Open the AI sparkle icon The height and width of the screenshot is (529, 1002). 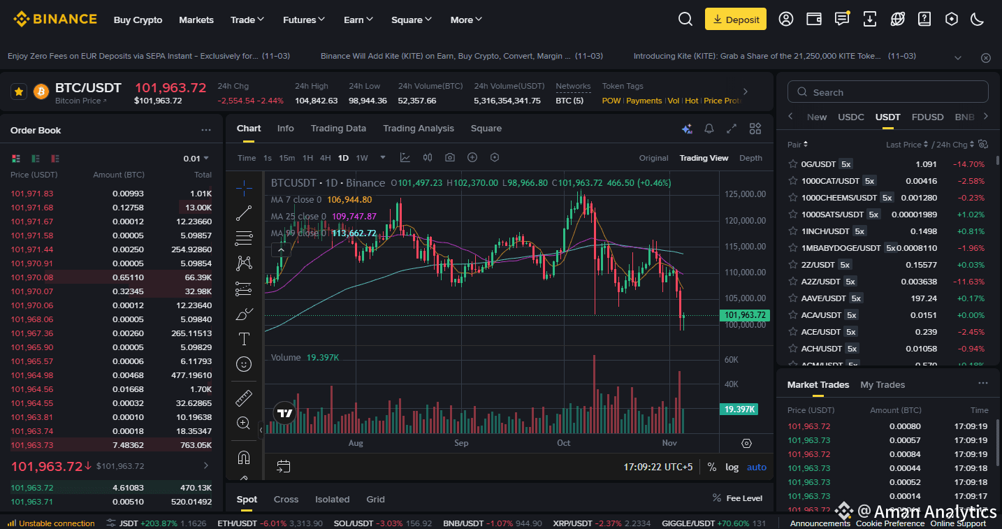pyautogui.click(x=687, y=129)
